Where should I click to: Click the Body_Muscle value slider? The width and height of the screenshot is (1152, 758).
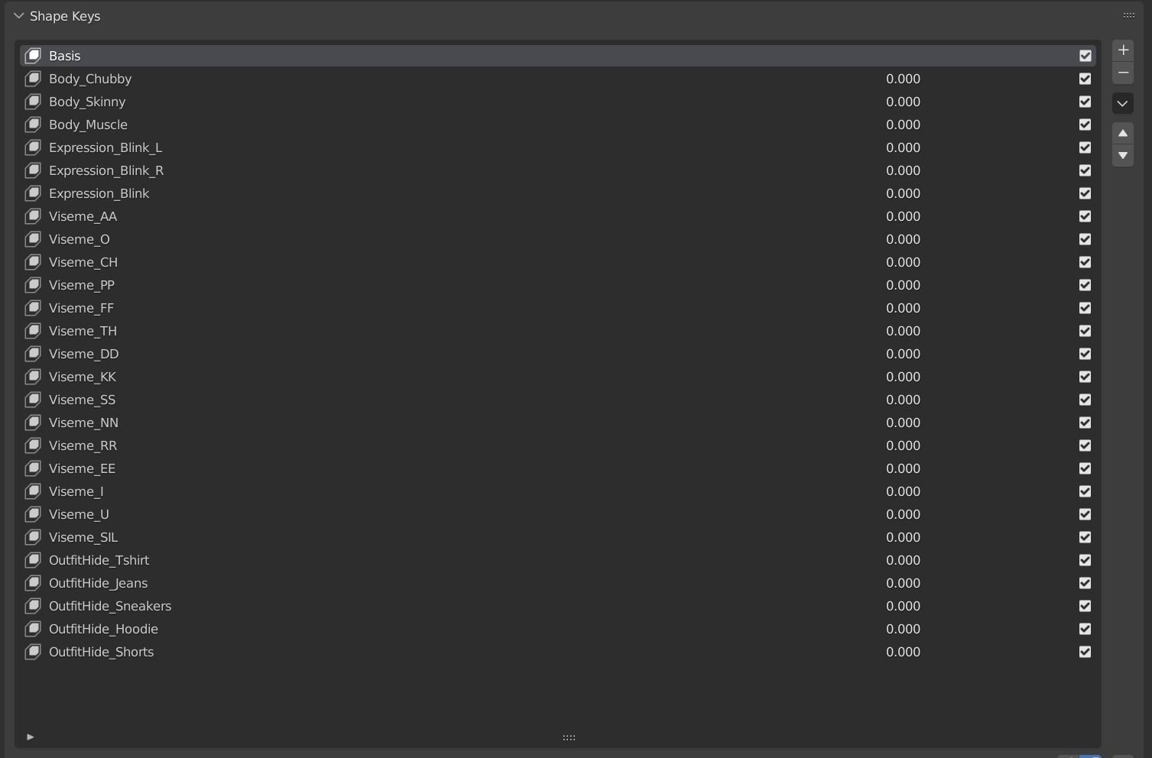903,125
